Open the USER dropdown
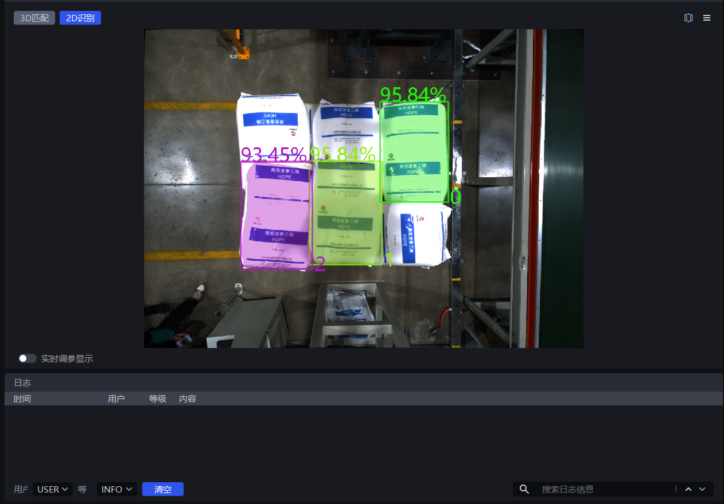This screenshot has width=724, height=504. pos(52,489)
